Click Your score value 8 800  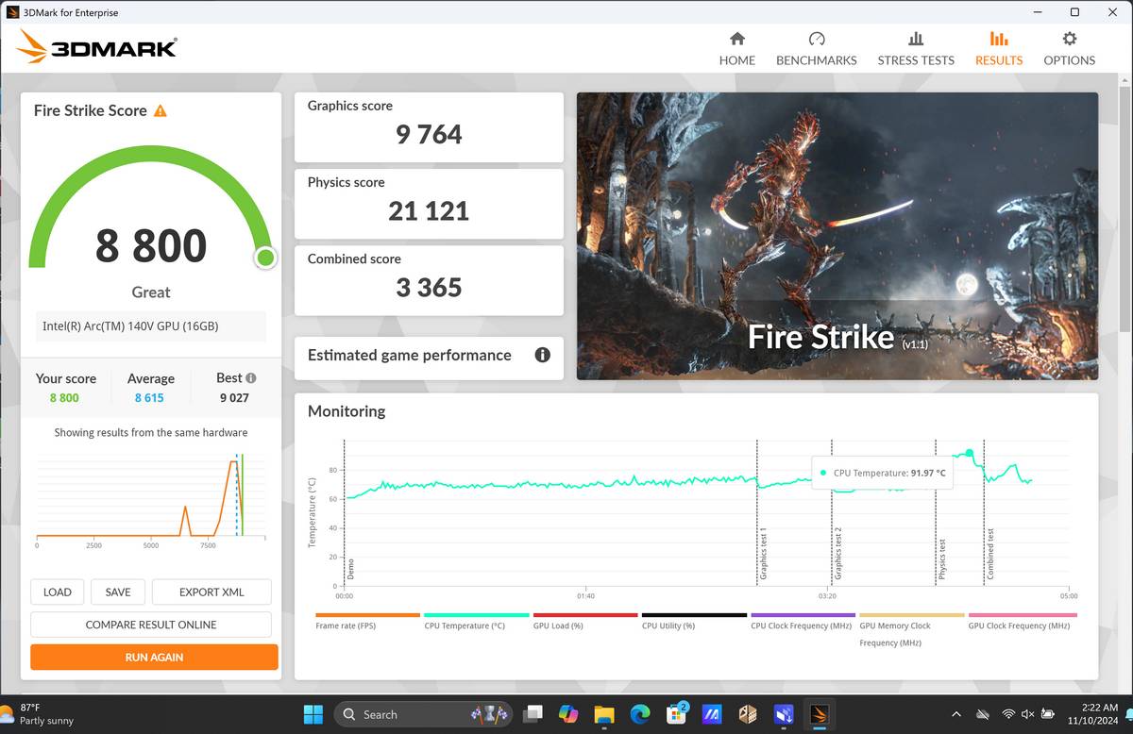[64, 397]
